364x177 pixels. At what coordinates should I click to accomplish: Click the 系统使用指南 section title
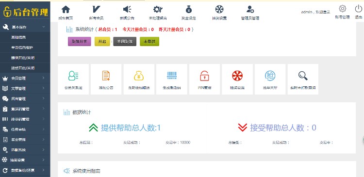tap(86, 171)
